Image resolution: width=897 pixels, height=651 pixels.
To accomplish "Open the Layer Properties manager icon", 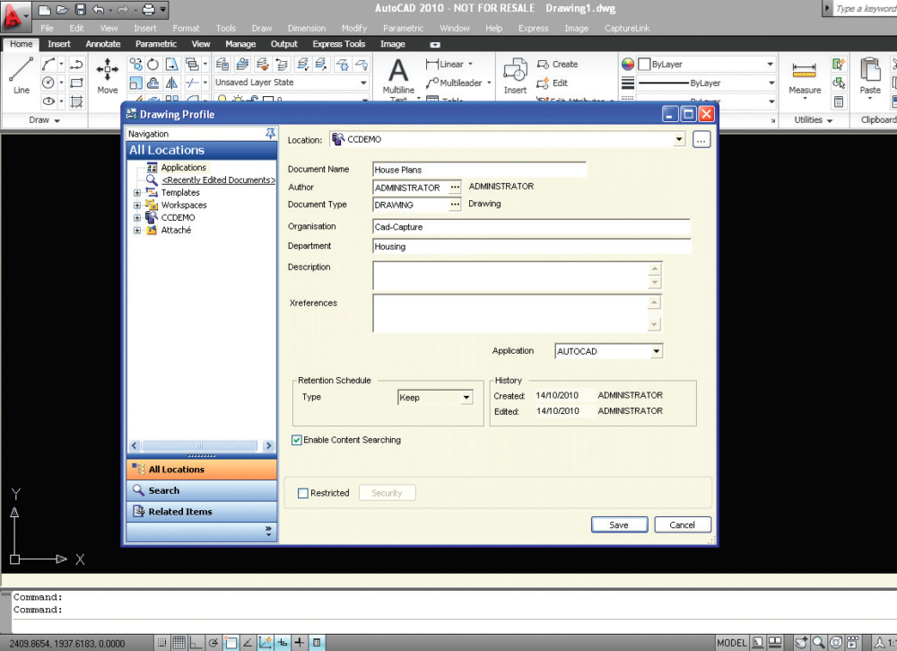I will (222, 64).
